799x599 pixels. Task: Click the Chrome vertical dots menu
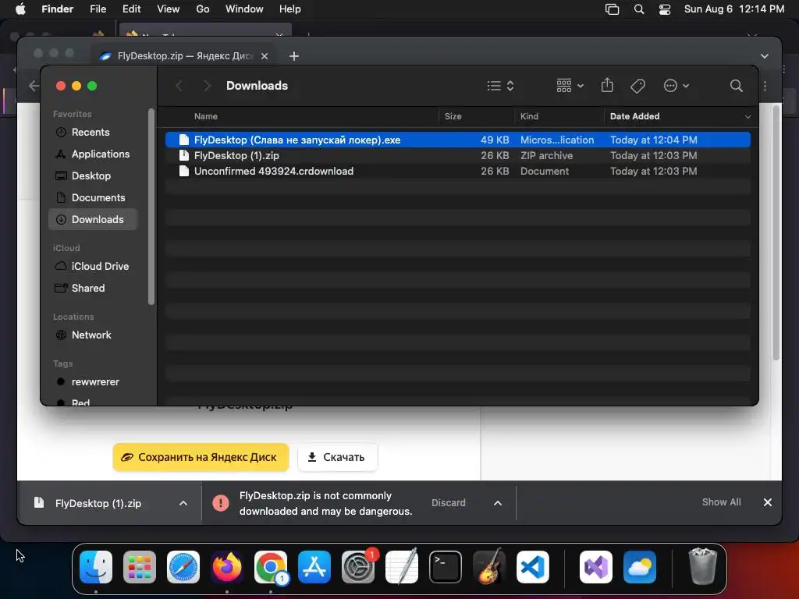tap(765, 86)
